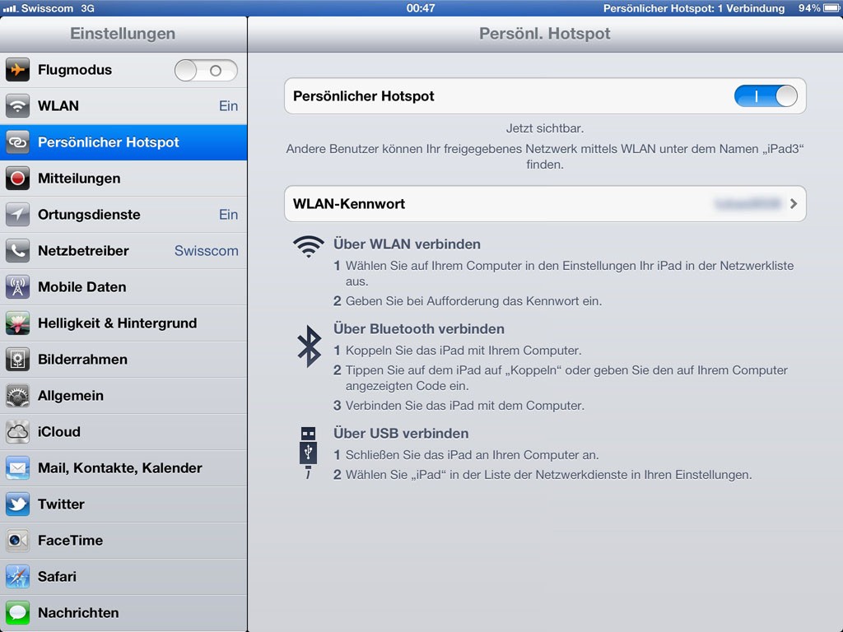Select Helligkeit & Hintergrund entry

123,323
